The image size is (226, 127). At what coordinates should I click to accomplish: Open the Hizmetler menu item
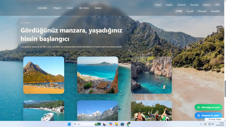click(42, 8)
